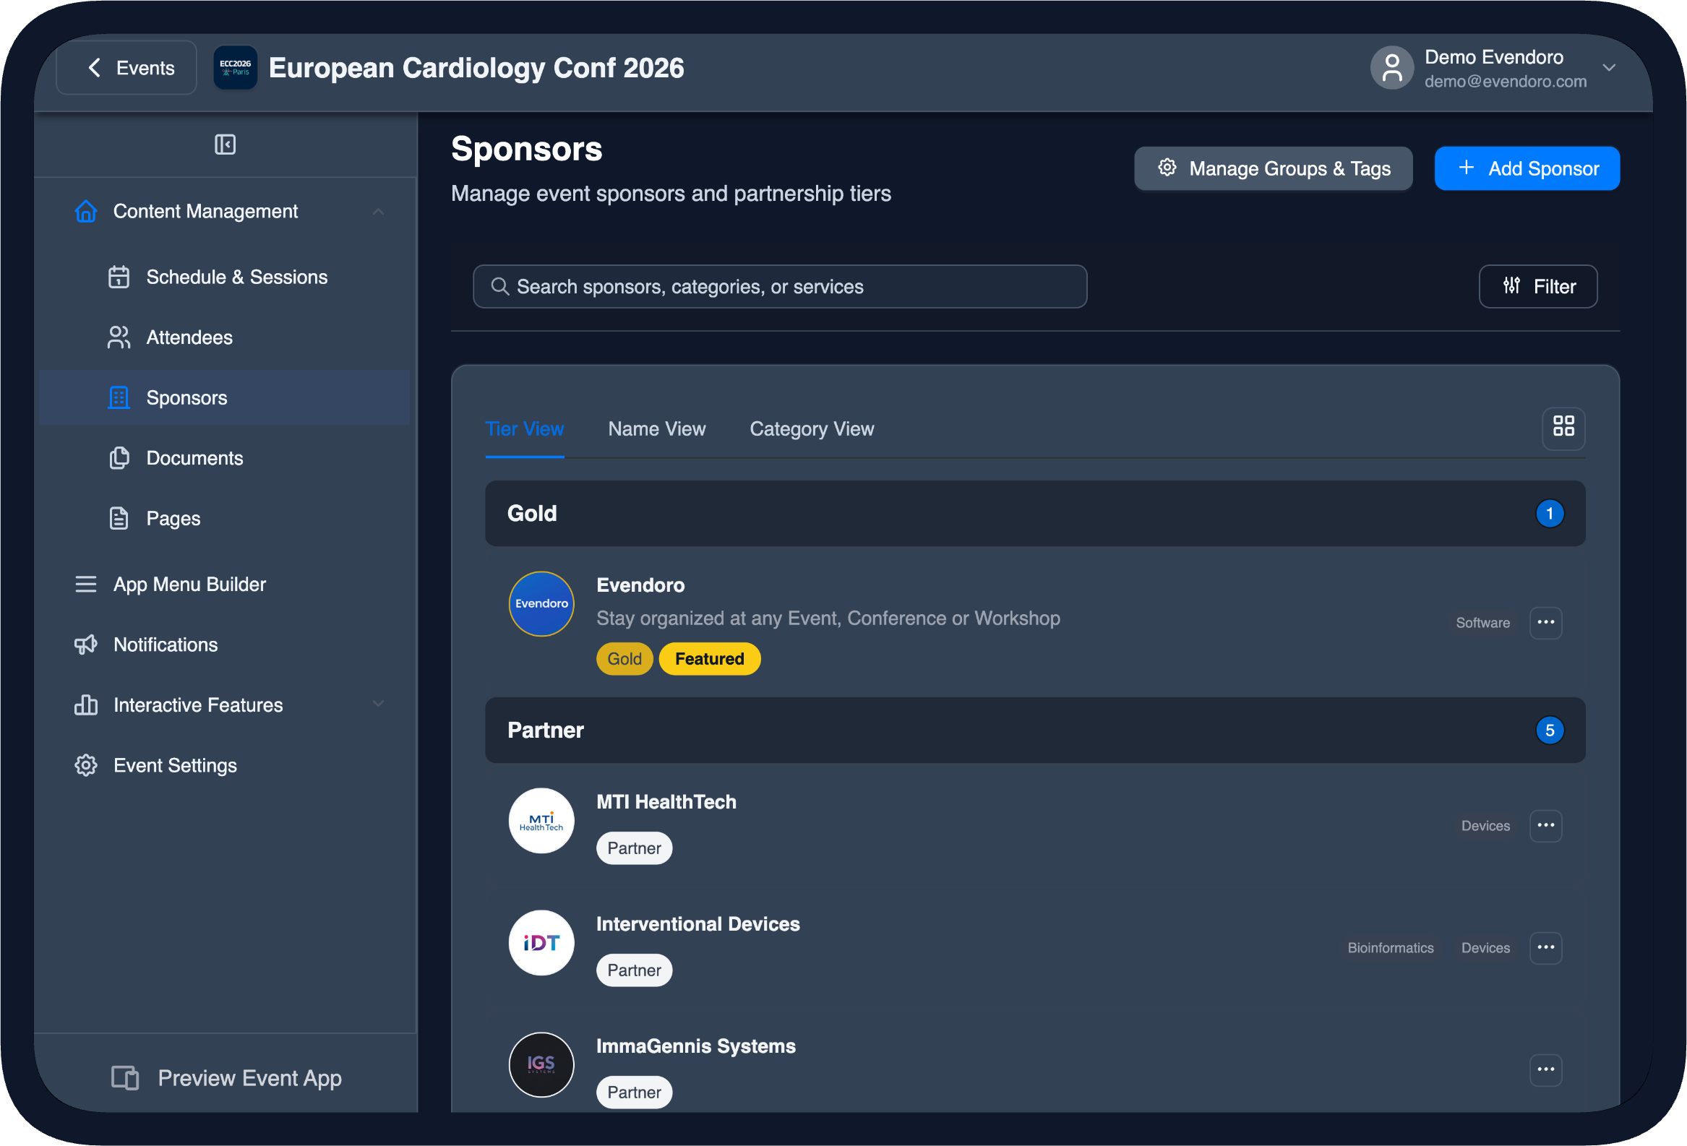Open App Menu Builder
The height and width of the screenshot is (1146, 1687).
pyautogui.click(x=225, y=585)
